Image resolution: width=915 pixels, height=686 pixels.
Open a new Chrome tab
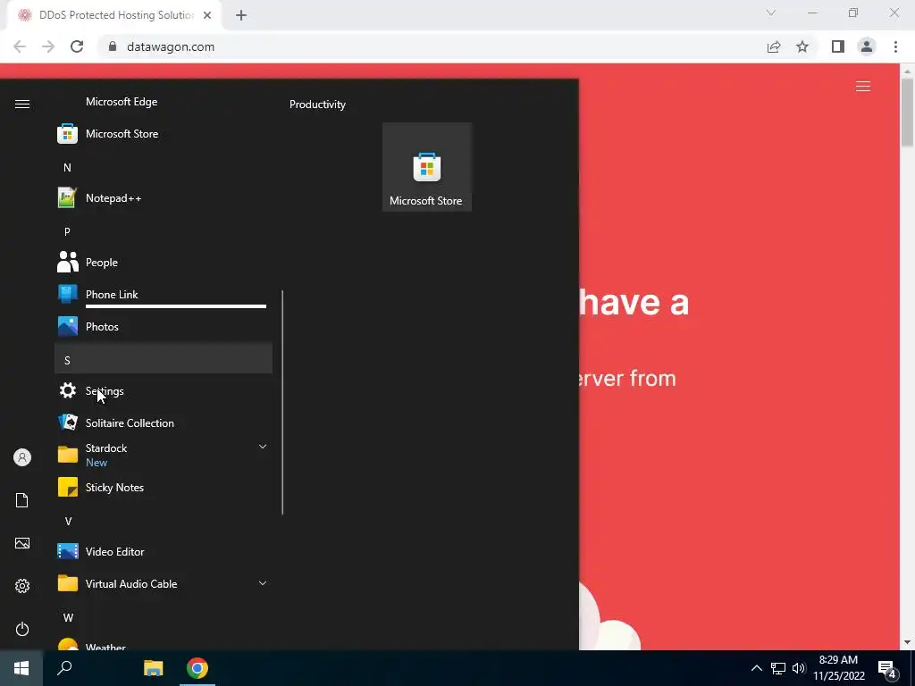coord(241,16)
